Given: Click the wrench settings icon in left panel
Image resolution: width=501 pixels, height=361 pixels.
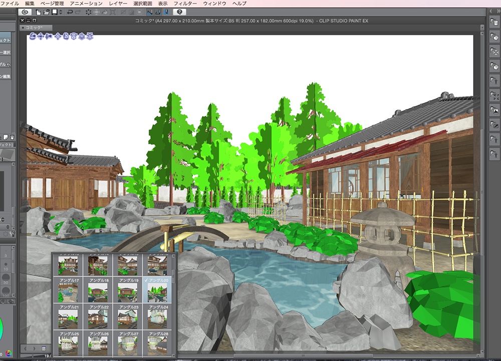Looking at the screenshot, I should [x=13, y=234].
